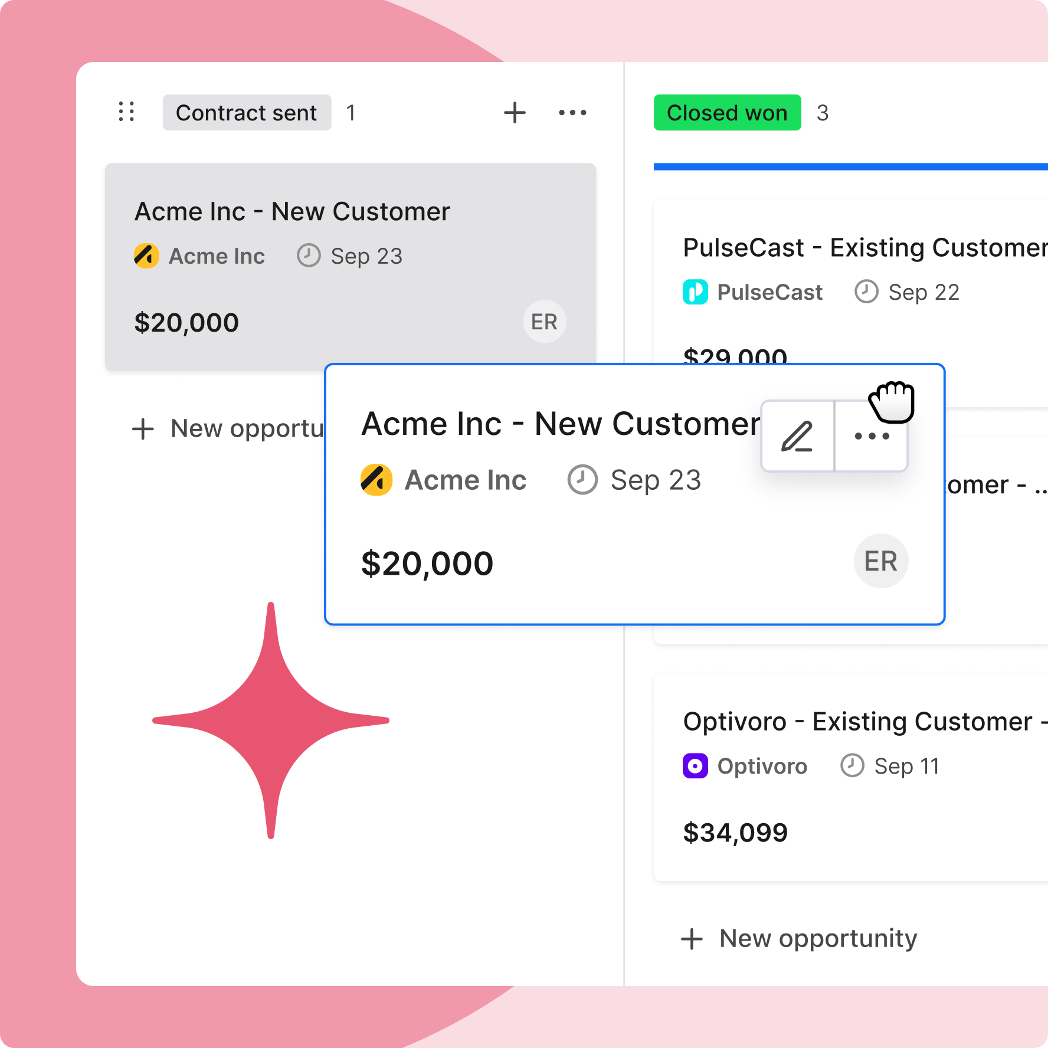
Task: Click the count badge next to Closed won
Action: point(823,112)
